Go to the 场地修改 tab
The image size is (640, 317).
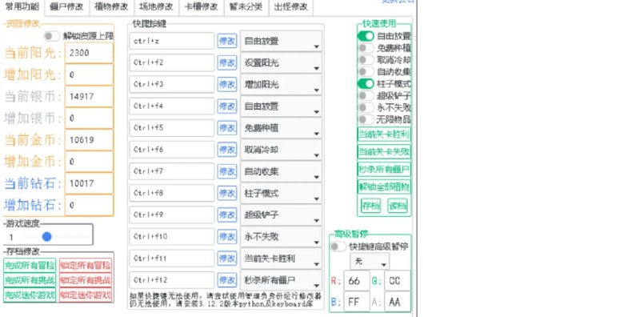[x=156, y=7]
